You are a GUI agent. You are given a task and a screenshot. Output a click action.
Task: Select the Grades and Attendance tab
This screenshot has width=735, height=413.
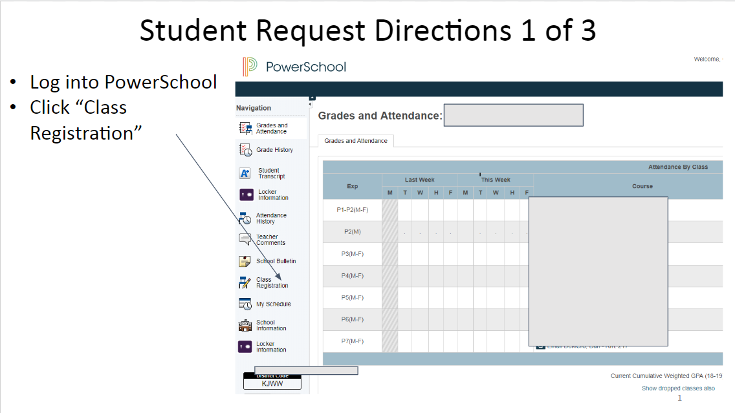pyautogui.click(x=356, y=140)
